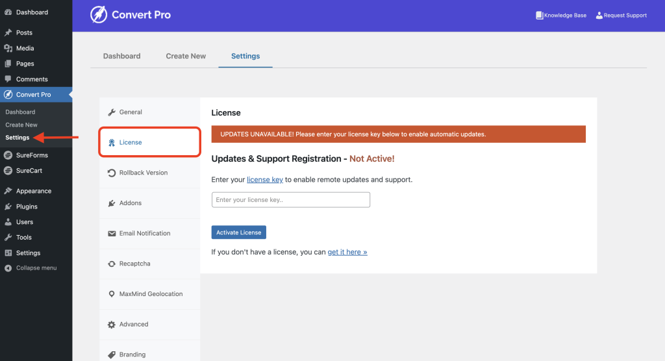Click the Pages icon in sidebar
Viewport: 665px width, 361px height.
point(8,64)
